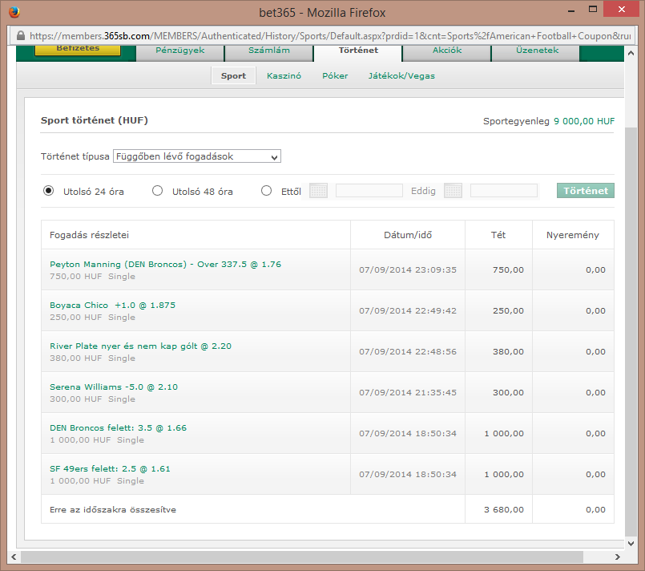Select the Utolsó 48 óra radio button
The image size is (645, 571).
point(157,191)
